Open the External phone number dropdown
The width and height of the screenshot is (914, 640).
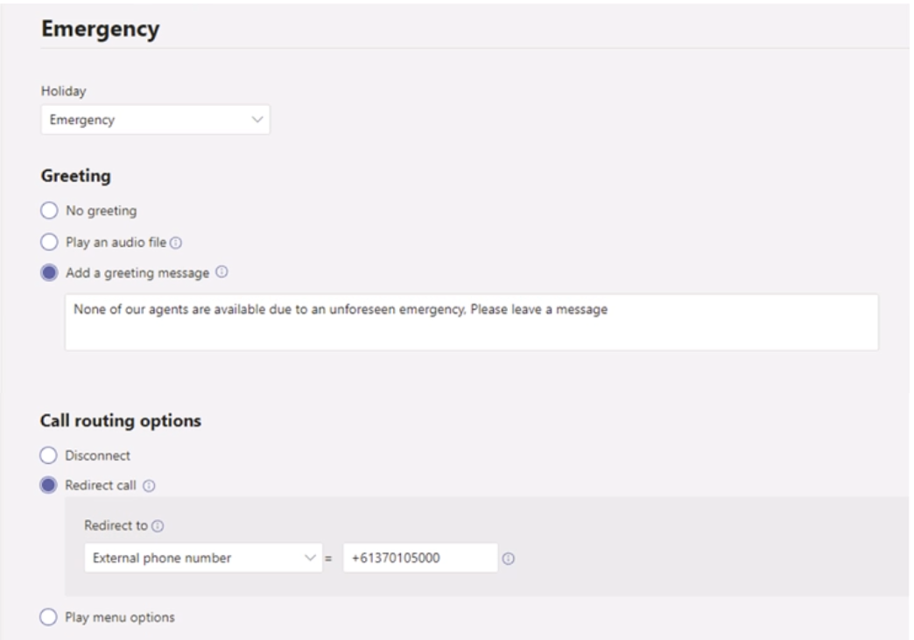pyautogui.click(x=201, y=559)
